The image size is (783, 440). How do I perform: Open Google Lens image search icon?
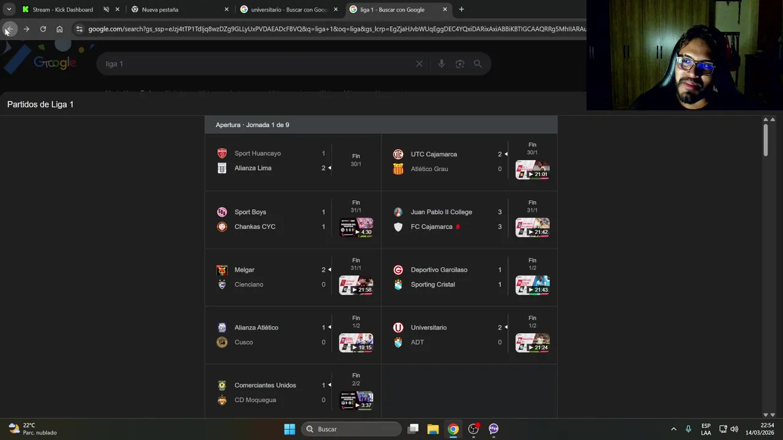click(460, 64)
